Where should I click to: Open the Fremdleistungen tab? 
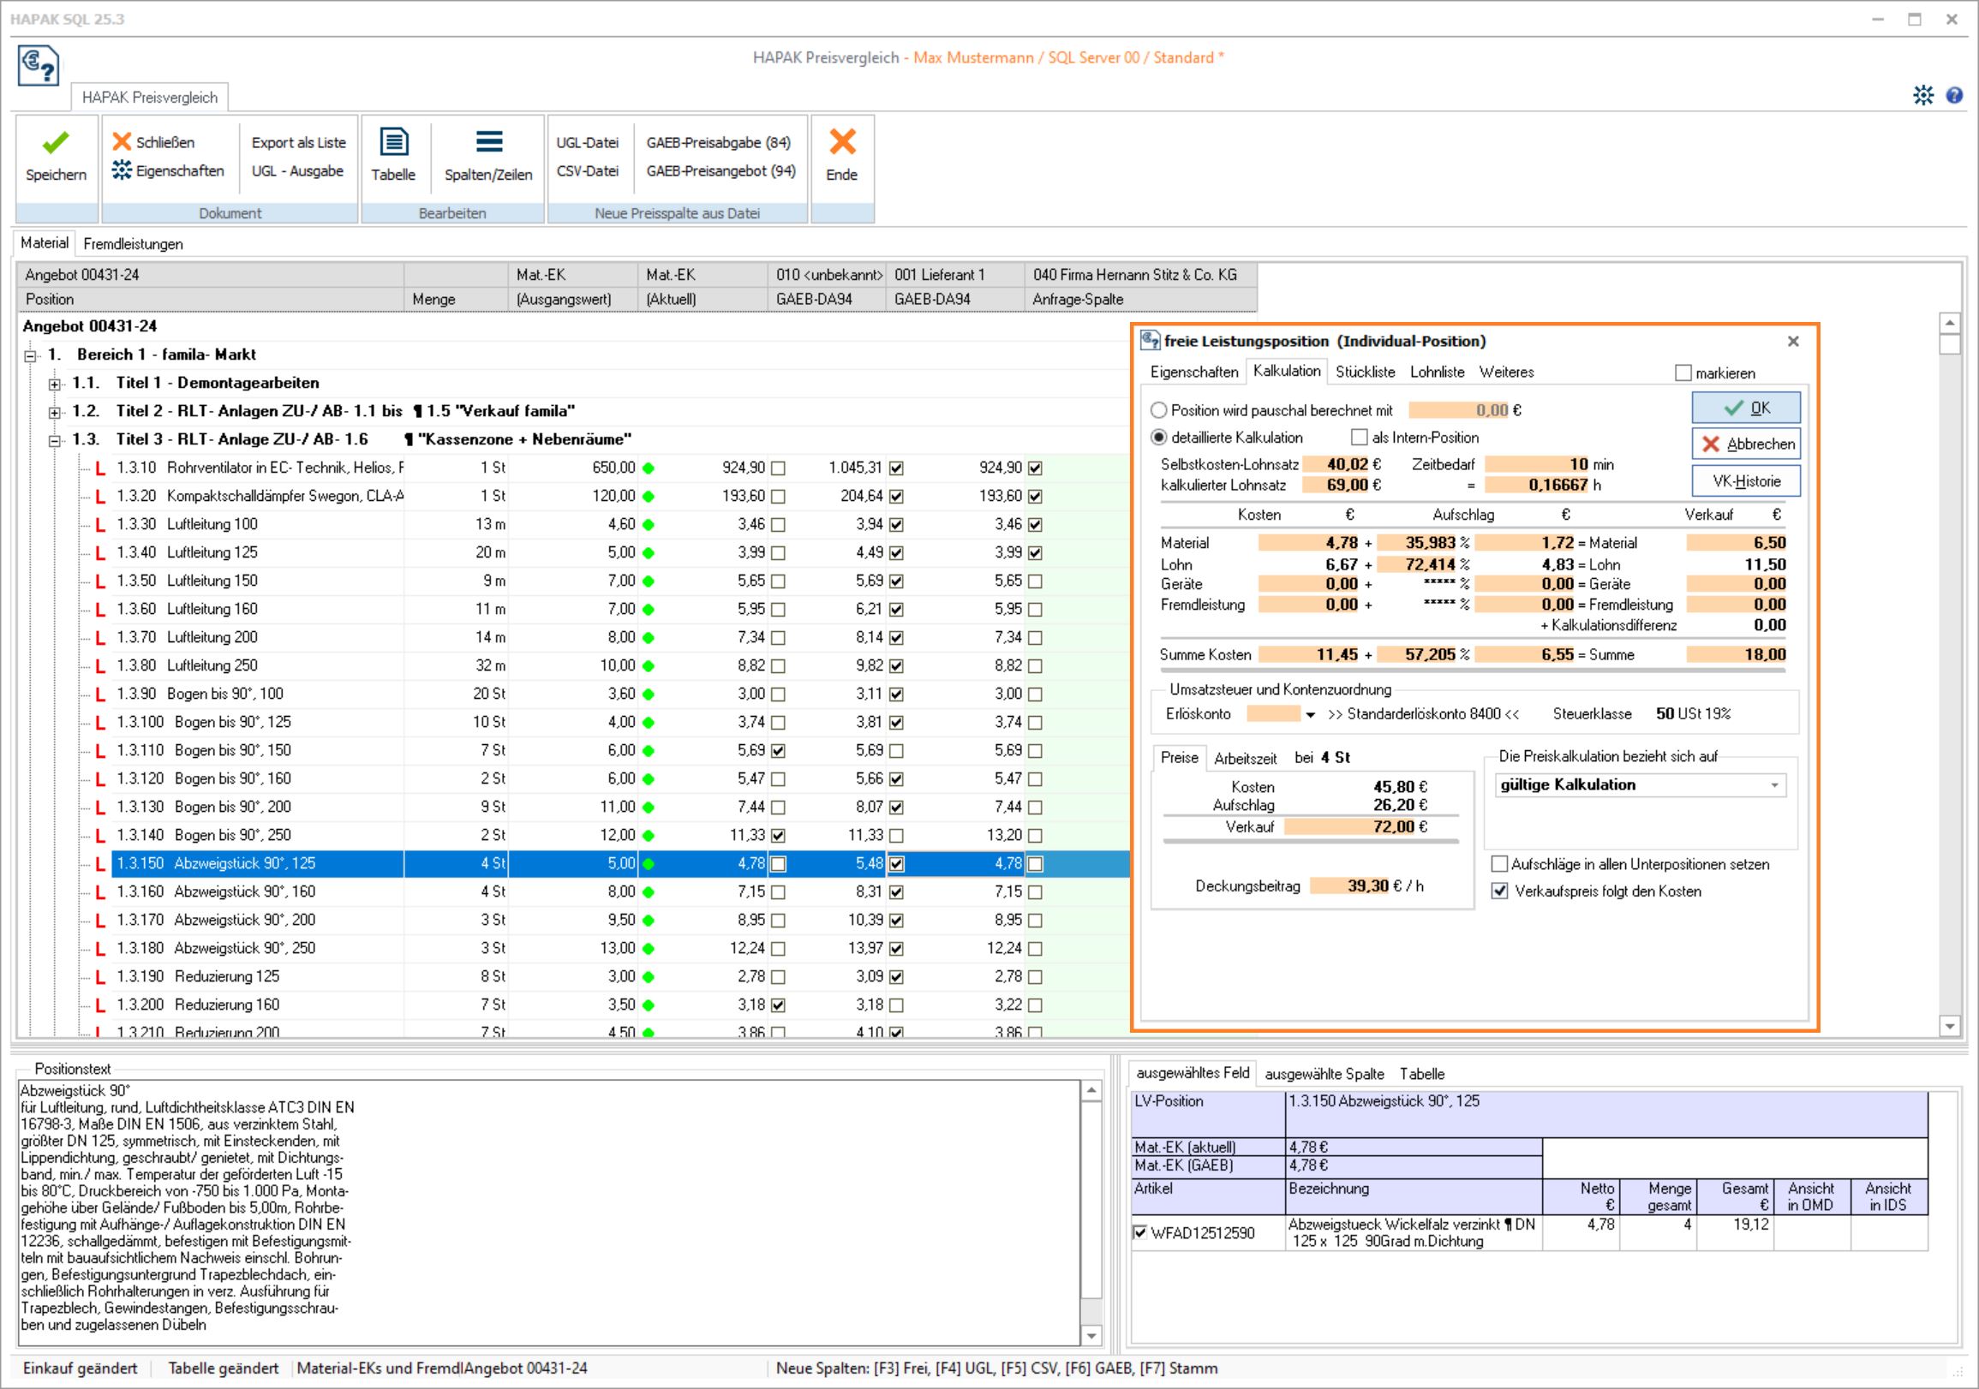tap(133, 244)
